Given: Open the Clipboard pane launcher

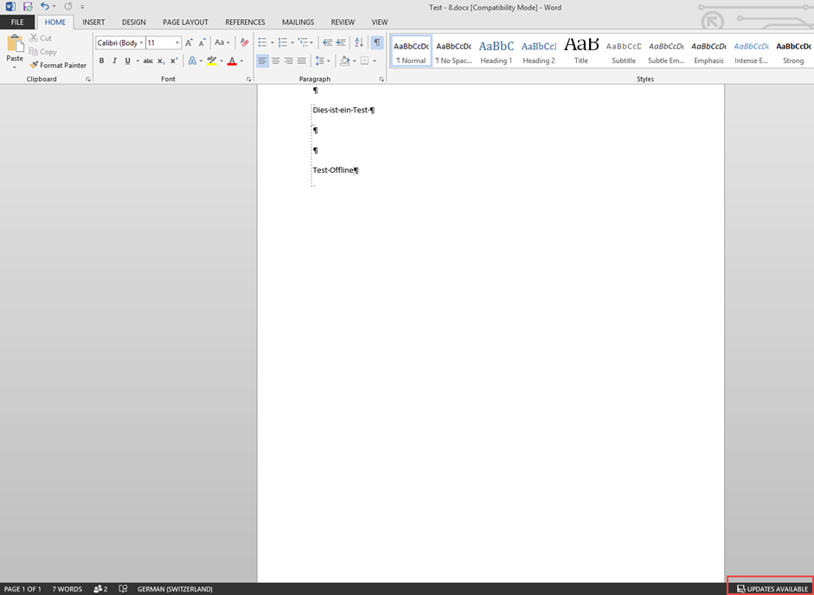Looking at the screenshot, I should [x=88, y=80].
